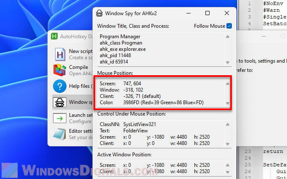Screen dimensions: 287x179
Task: Click the Window Spy title bar icon
Action: (x=99, y=13)
